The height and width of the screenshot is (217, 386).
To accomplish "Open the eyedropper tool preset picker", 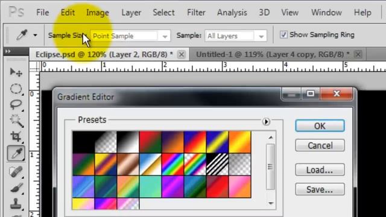I will [x=35, y=35].
